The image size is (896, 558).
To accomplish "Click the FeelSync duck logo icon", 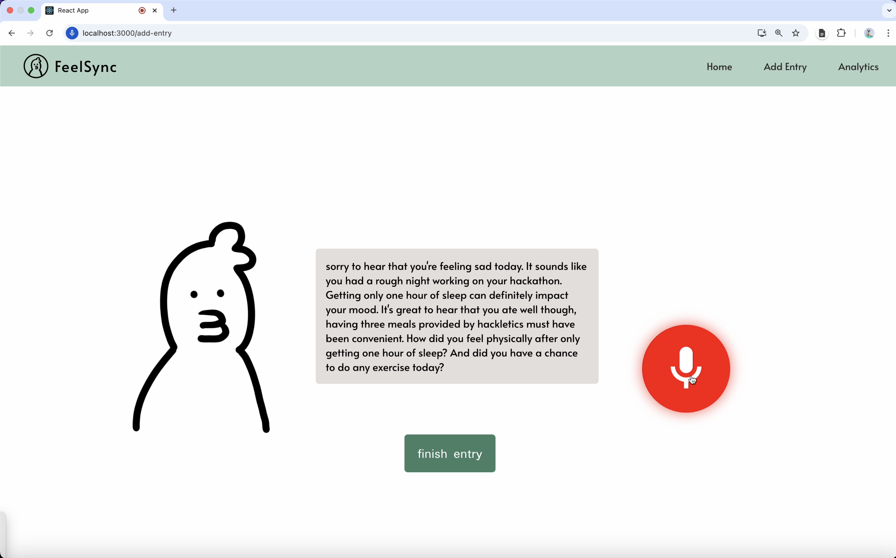I will 36,66.
